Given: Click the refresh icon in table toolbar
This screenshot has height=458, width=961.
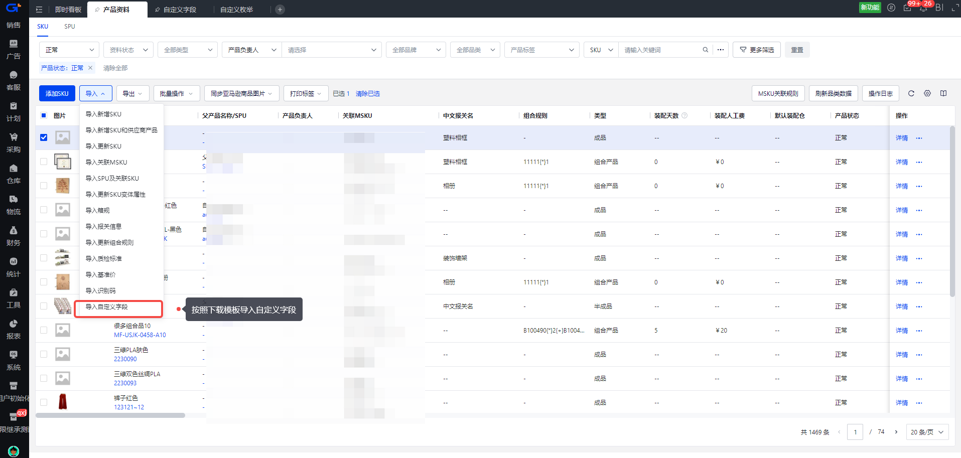Looking at the screenshot, I should click(911, 93).
